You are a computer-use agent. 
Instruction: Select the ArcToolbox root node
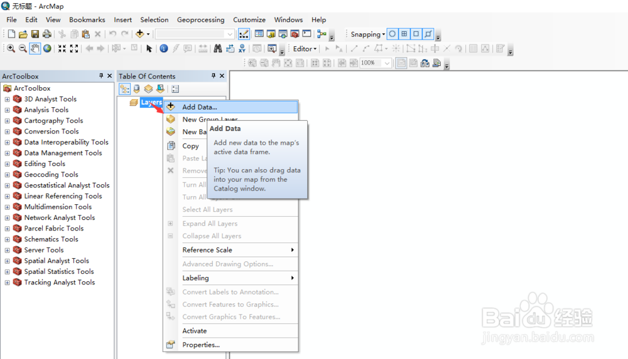[32, 88]
